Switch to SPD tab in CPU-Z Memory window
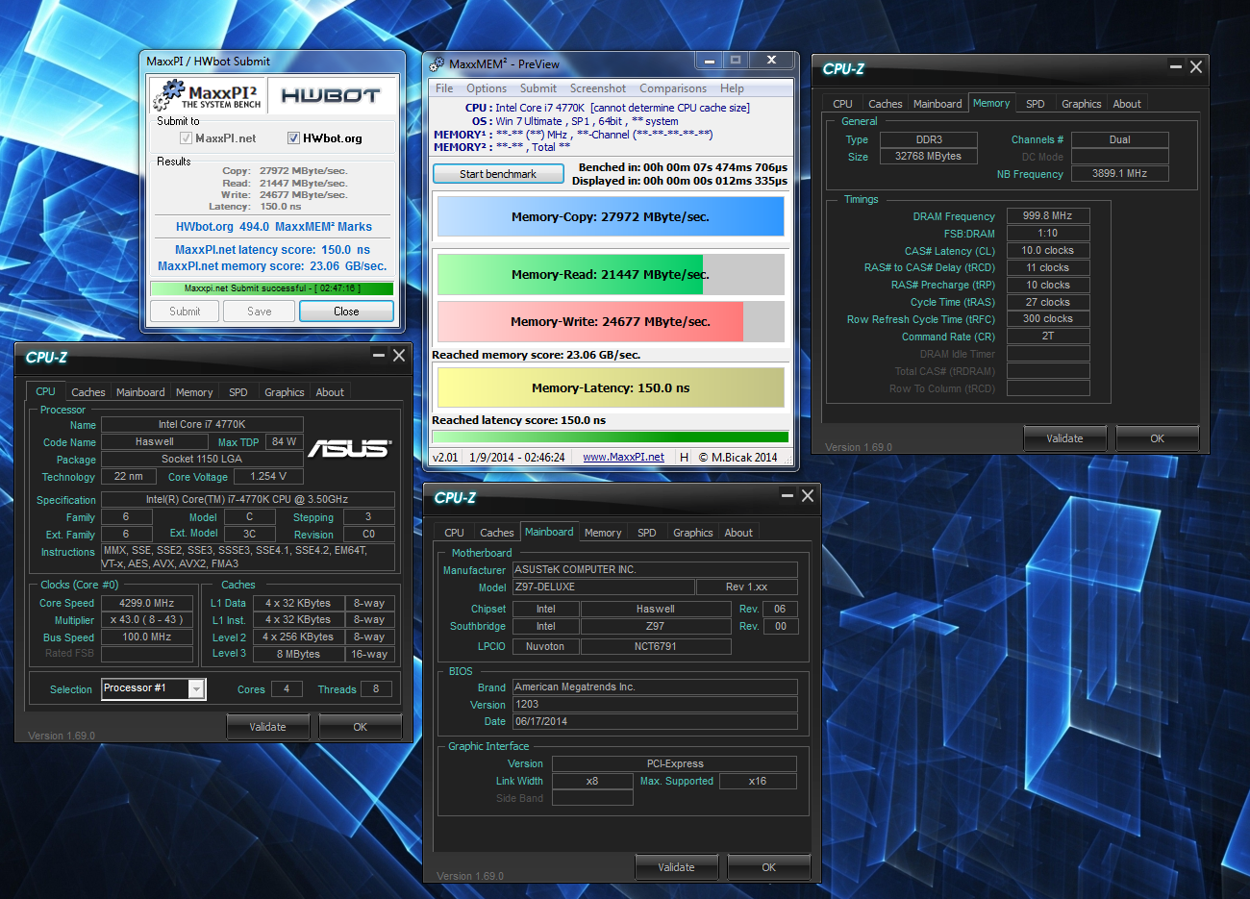 click(x=1035, y=104)
